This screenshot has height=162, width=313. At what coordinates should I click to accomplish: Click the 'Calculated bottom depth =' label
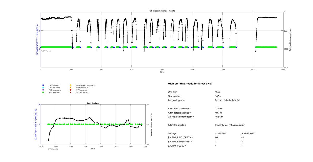coord(181,117)
